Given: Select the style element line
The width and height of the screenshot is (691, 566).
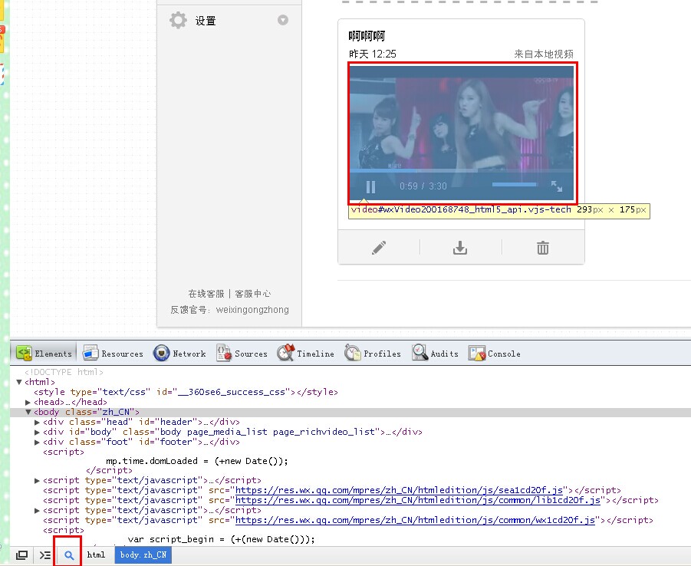Looking at the screenshot, I should point(186,392).
